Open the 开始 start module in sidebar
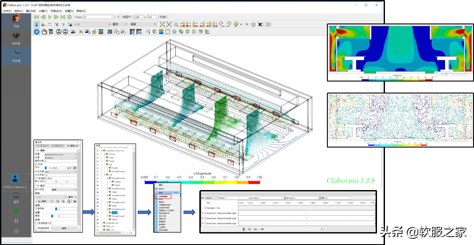Screen dimensions: 474x245 click(x=16, y=21)
